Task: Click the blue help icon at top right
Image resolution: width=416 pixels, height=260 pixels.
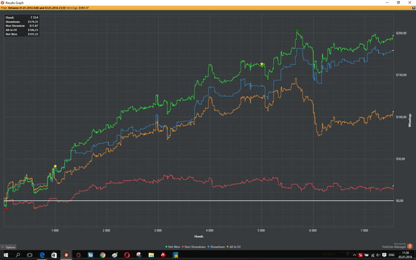Action: click(414, 8)
